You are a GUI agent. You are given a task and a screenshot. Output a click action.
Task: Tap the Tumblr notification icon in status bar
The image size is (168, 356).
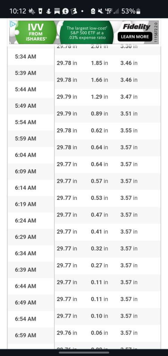tap(65, 11)
